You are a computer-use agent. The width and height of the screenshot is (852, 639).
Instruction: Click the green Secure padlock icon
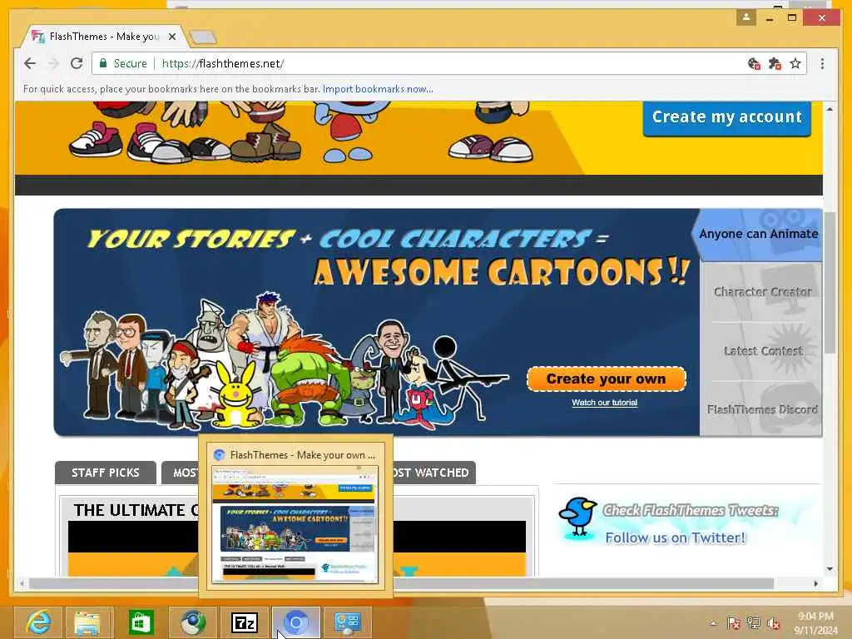[102, 63]
